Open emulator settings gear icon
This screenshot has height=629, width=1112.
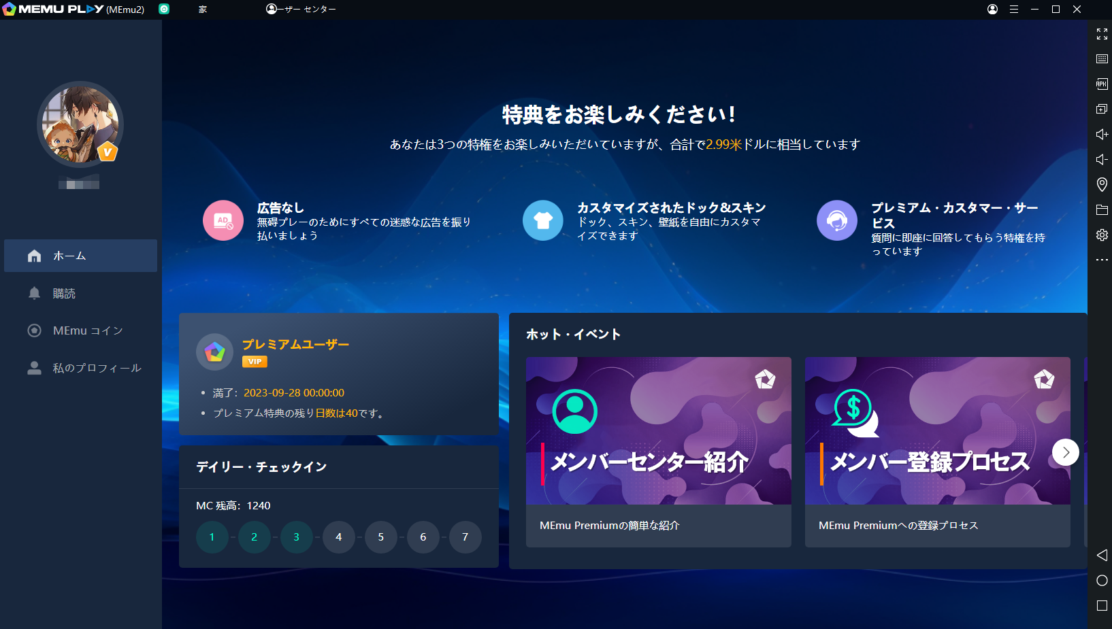(1102, 235)
